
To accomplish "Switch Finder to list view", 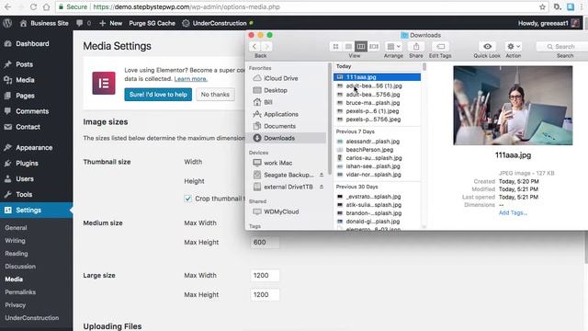I will tap(348, 47).
